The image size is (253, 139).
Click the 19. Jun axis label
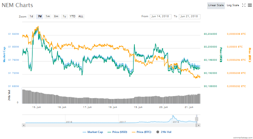click(138, 107)
